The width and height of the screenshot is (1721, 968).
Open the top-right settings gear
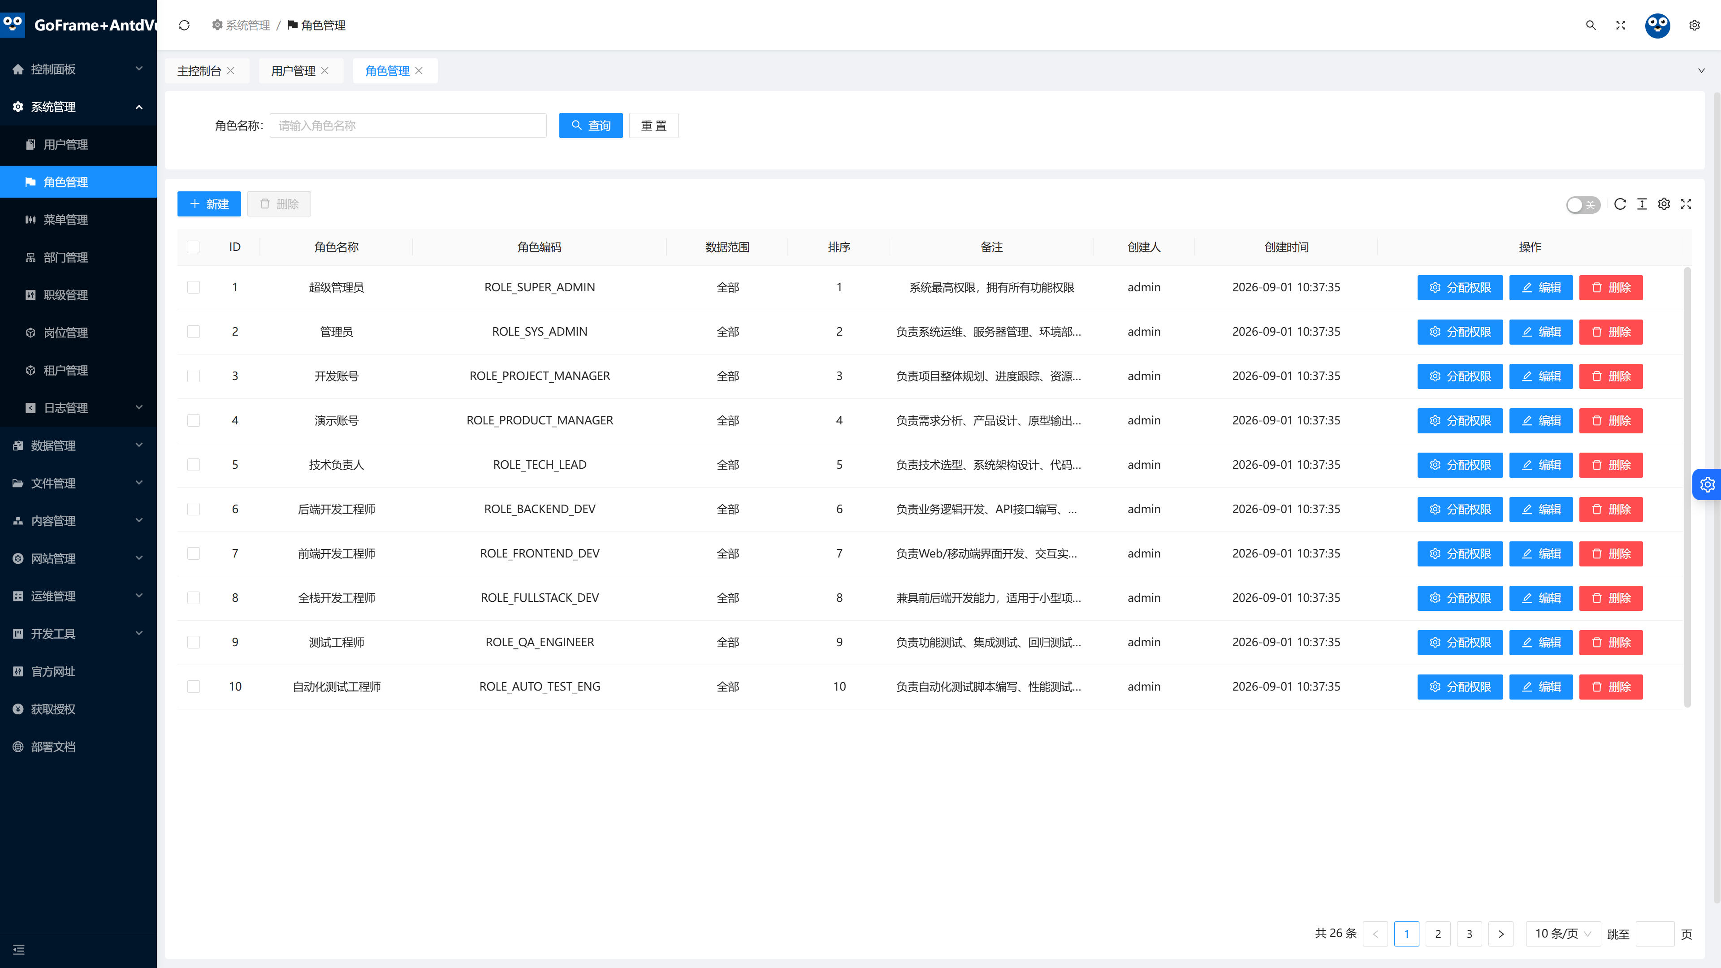pyautogui.click(x=1694, y=26)
